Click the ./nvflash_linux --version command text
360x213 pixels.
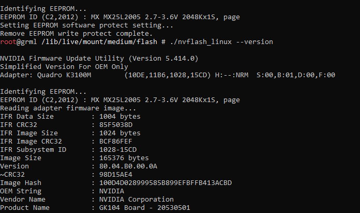221,42
